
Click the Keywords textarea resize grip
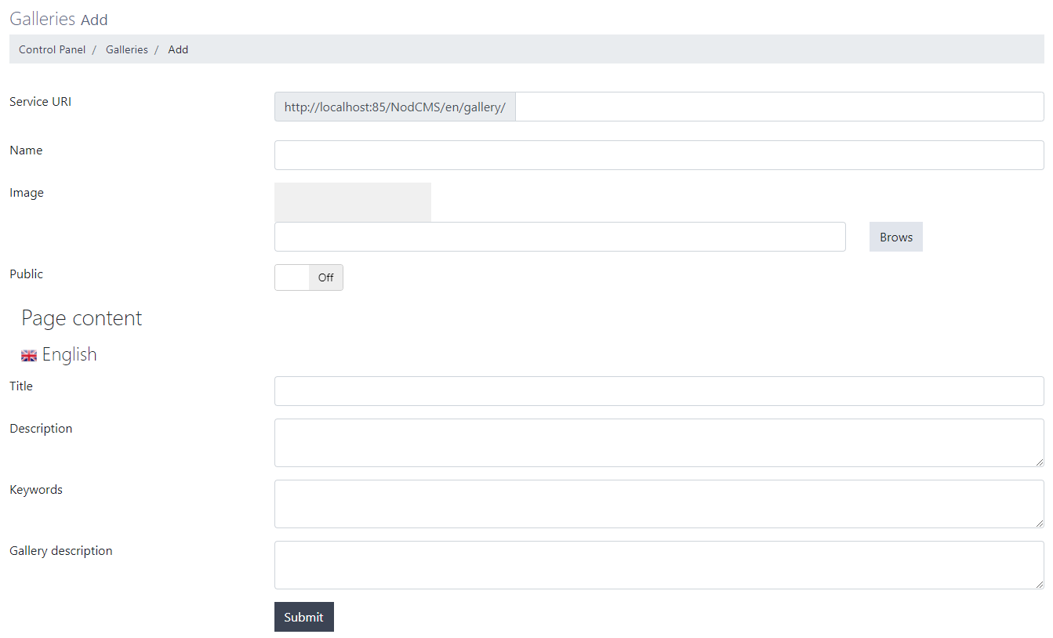(1040, 524)
